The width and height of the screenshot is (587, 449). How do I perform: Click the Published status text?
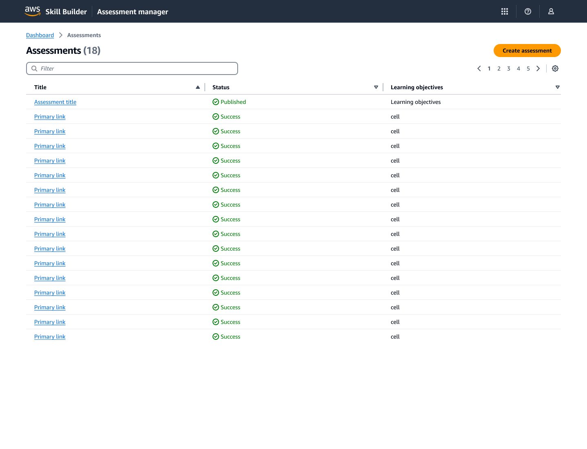[233, 102]
